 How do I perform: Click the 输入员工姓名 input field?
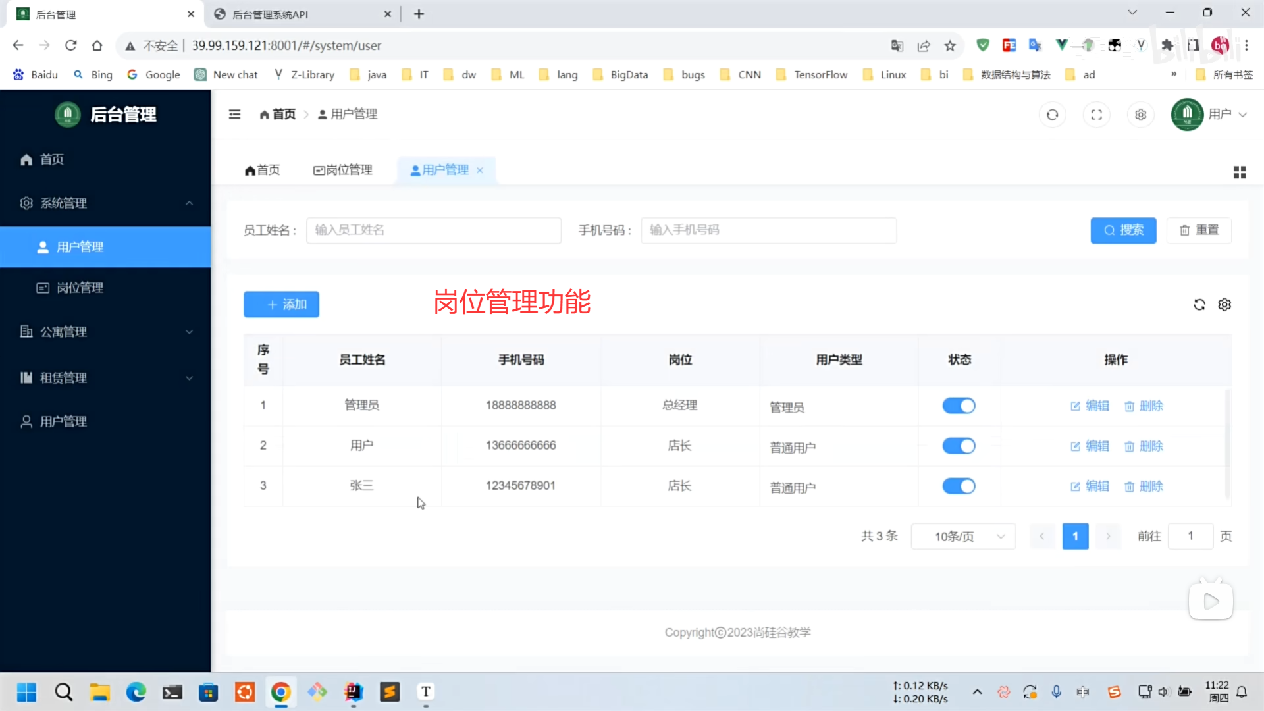click(433, 230)
